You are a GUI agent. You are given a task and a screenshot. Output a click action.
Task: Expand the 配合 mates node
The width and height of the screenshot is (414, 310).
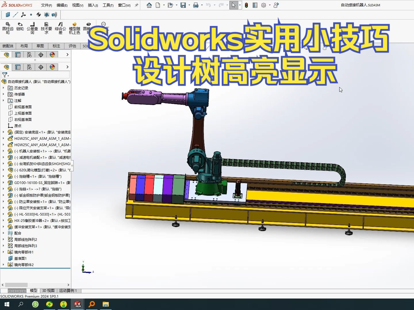click(x=3, y=233)
